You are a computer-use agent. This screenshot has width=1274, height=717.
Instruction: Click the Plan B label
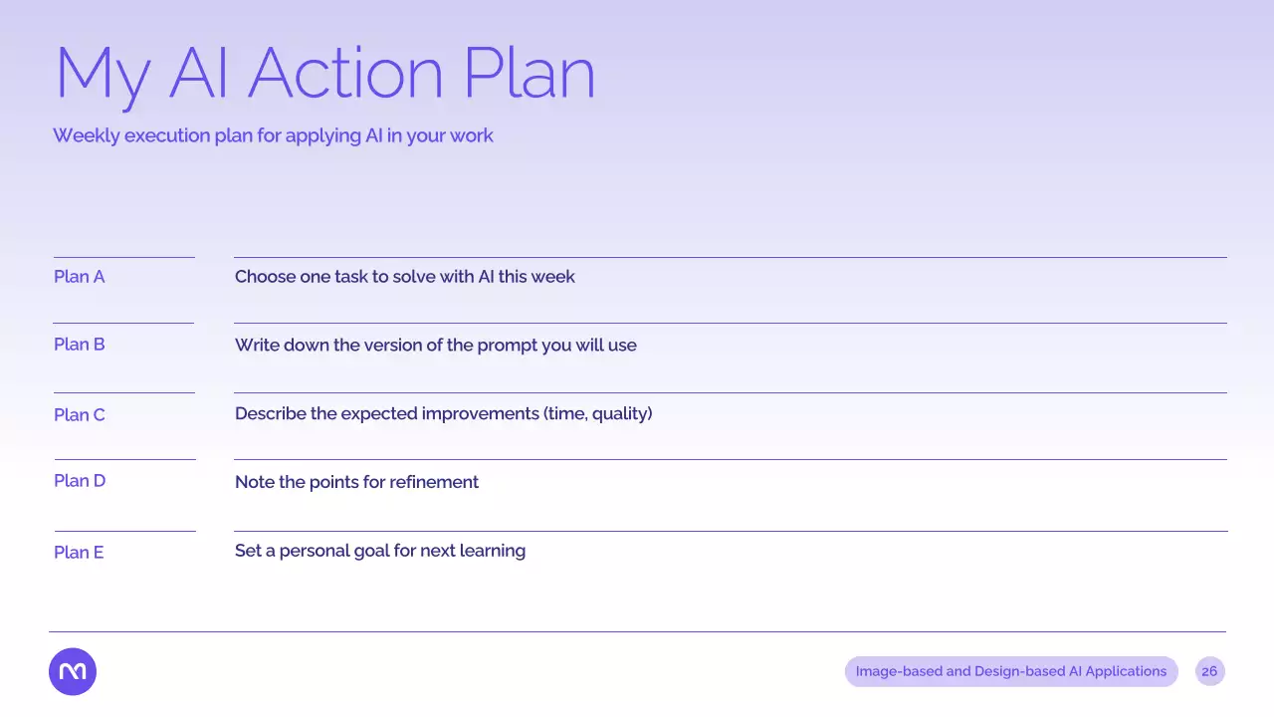[79, 345]
